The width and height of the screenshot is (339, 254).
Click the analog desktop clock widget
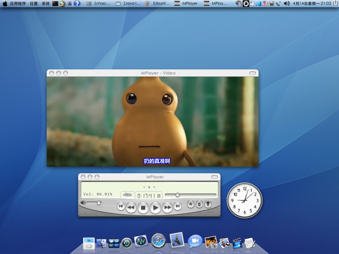coord(245,200)
